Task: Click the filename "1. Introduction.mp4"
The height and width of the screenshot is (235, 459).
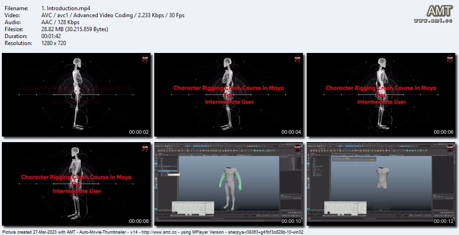Action: (66, 8)
